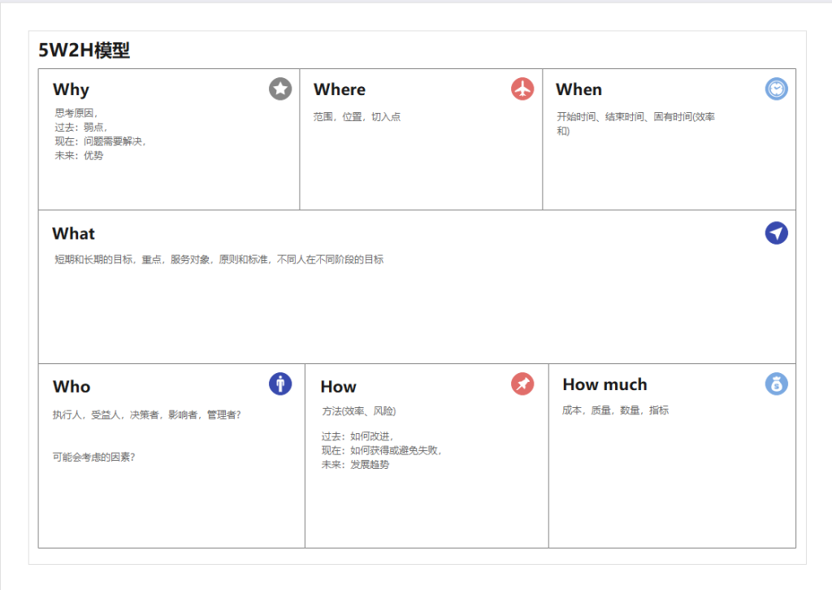
Task: Click the red pushpin icon in How
Action: pos(522,384)
